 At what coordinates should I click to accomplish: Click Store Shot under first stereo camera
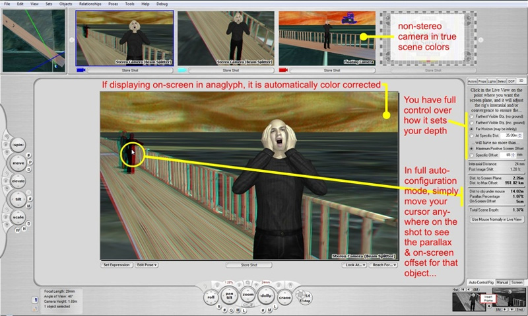pos(130,71)
